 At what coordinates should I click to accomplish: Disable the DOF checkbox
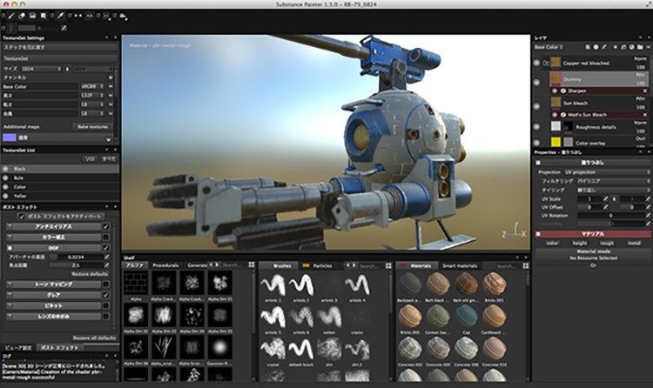coord(105,248)
